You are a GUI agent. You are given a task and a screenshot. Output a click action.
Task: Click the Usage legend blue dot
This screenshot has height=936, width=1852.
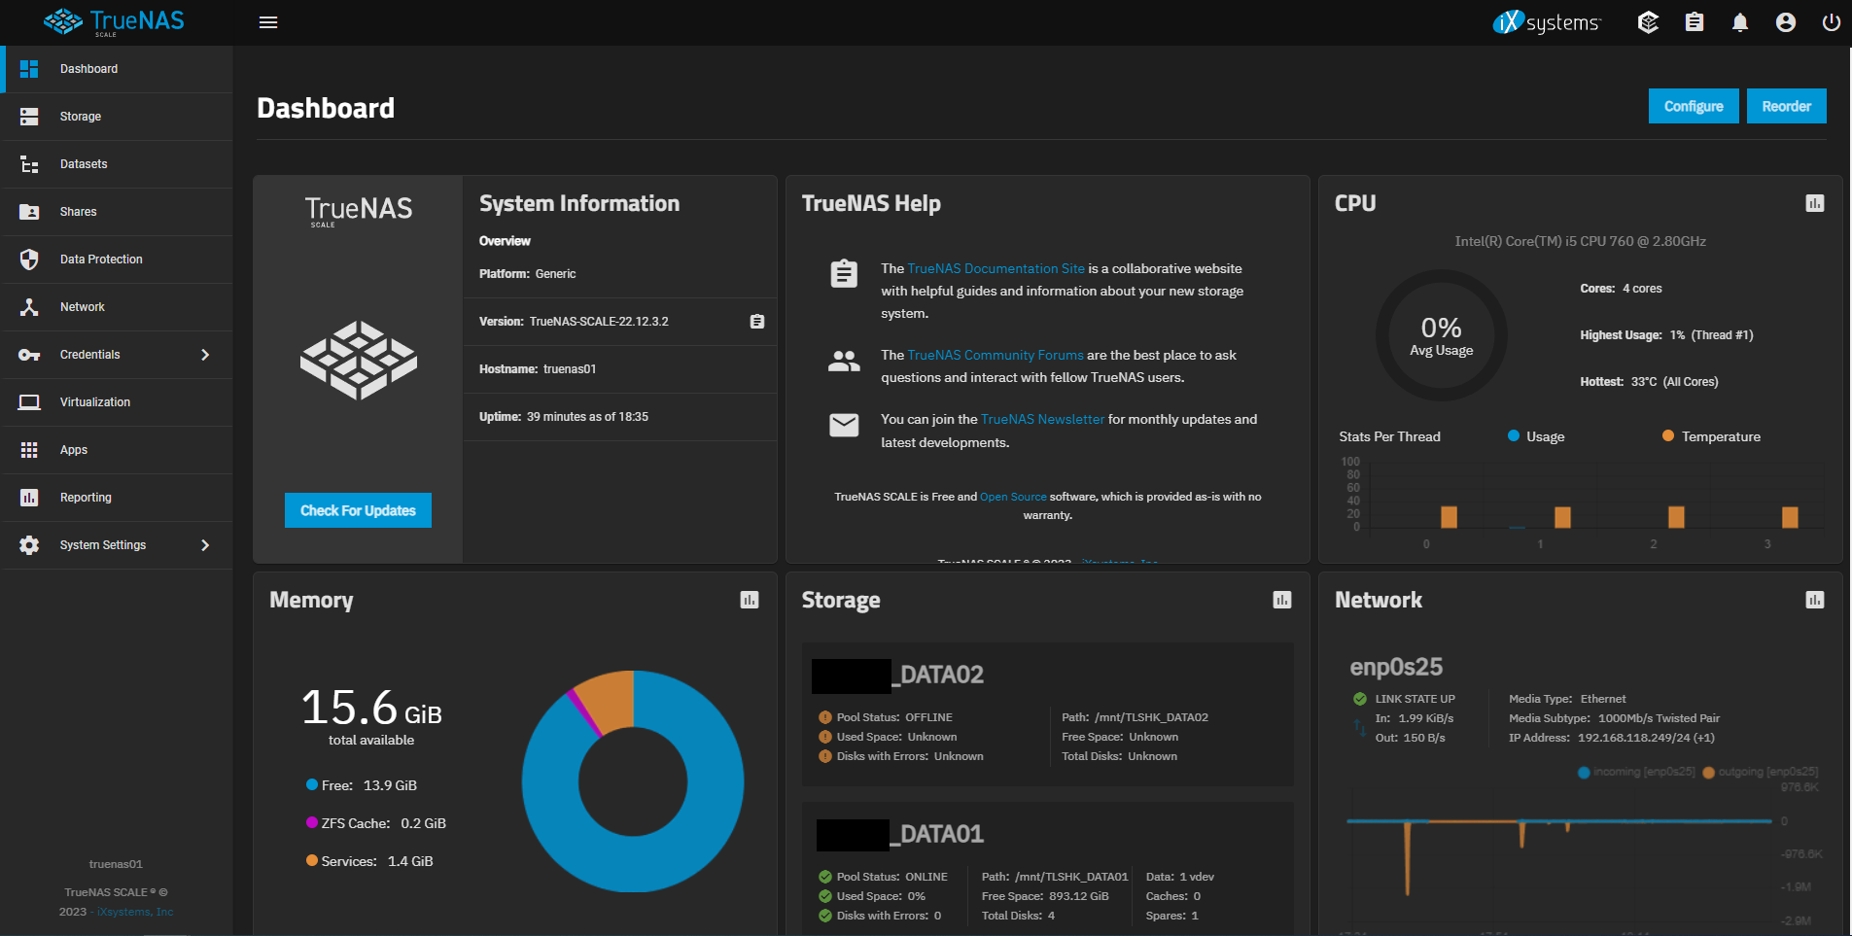(x=1514, y=435)
